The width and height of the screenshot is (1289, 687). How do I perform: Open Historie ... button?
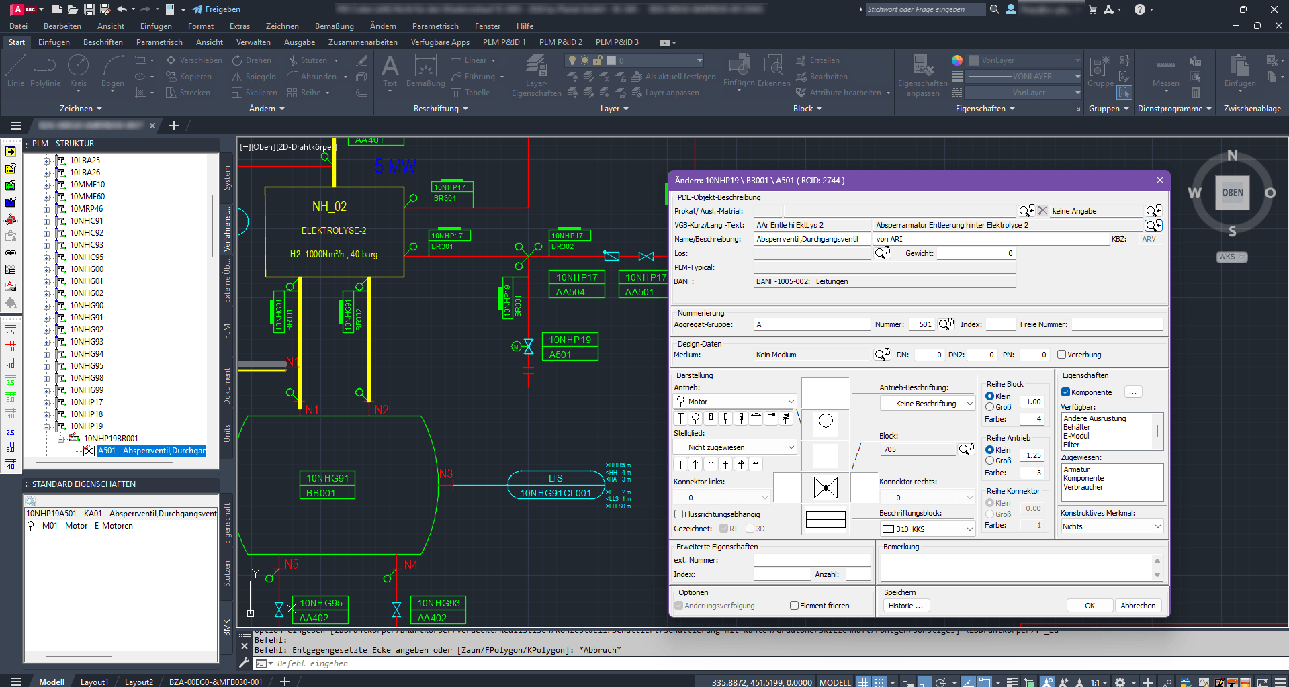click(905, 606)
